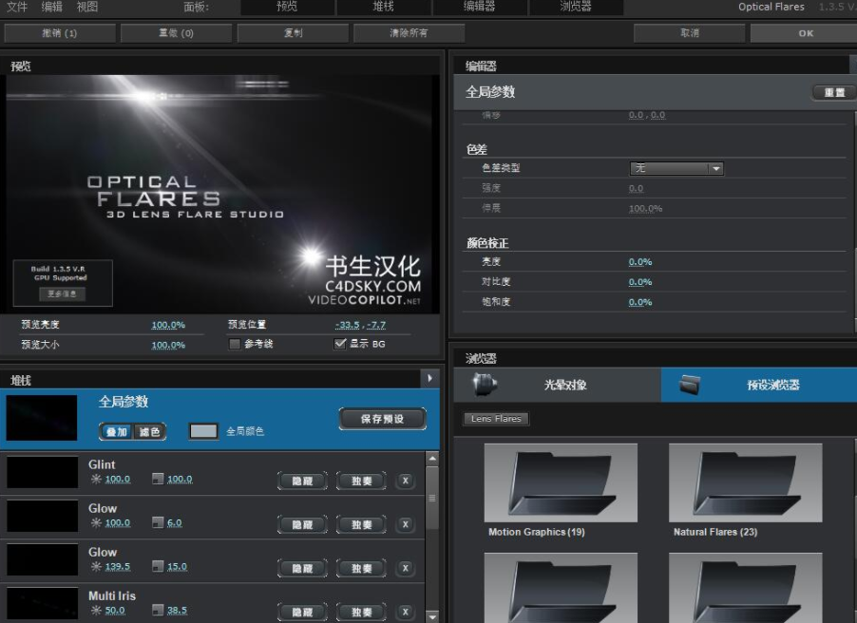This screenshot has height=623, width=857.
Task: Click the 预览大小 100.0% value
Action: pos(168,346)
